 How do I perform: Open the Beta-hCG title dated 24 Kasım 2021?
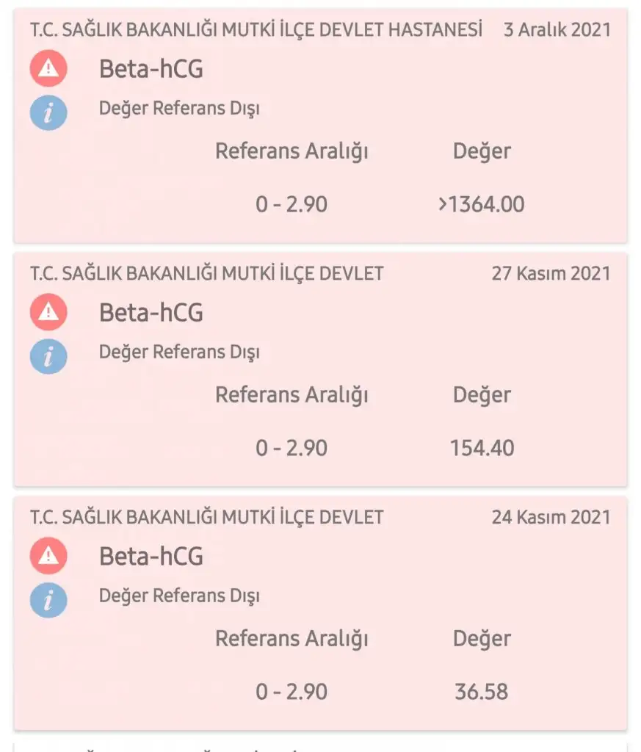[151, 556]
